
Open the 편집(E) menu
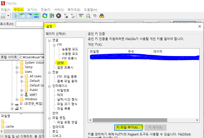pos(19,10)
